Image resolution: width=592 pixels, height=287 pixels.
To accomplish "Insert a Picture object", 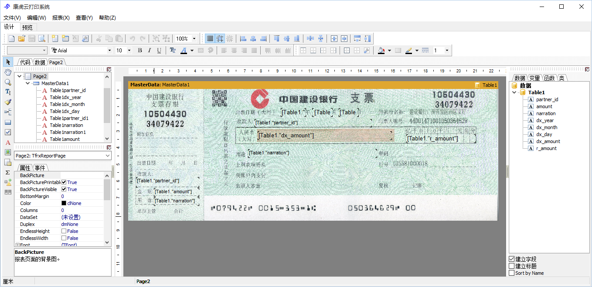I will point(8,152).
